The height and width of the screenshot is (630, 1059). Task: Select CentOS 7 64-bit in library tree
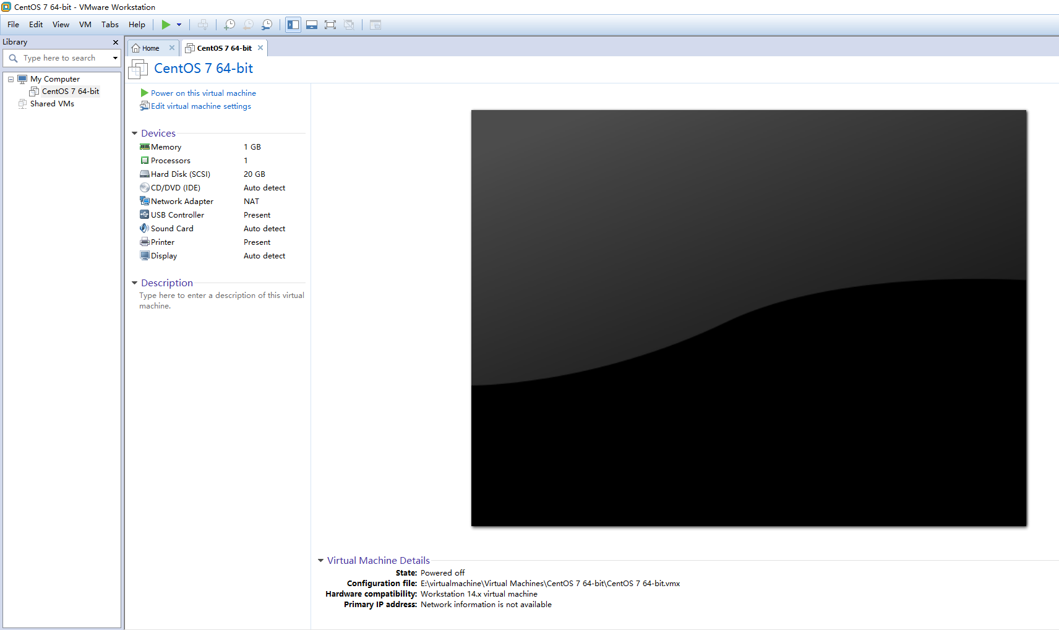pos(71,92)
